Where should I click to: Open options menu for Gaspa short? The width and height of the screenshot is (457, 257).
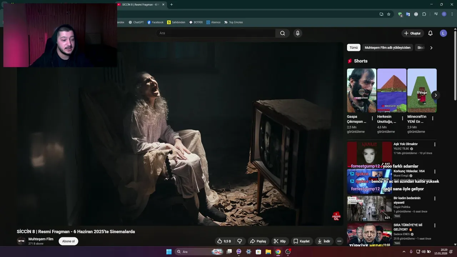[x=372, y=119]
